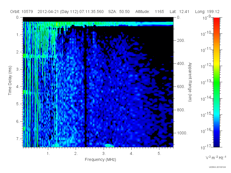Click the 2. tick on Time Delay axis
This screenshot has width=231, height=173.
pos(18,52)
